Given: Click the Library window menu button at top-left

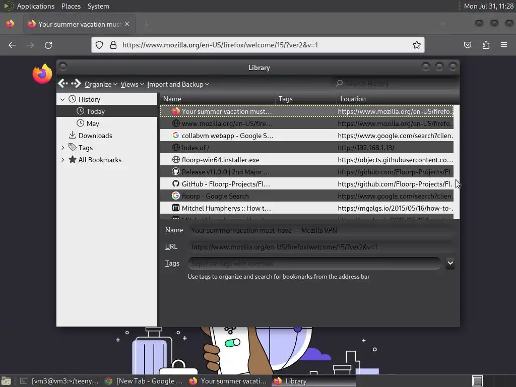Looking at the screenshot, I should click(63, 67).
